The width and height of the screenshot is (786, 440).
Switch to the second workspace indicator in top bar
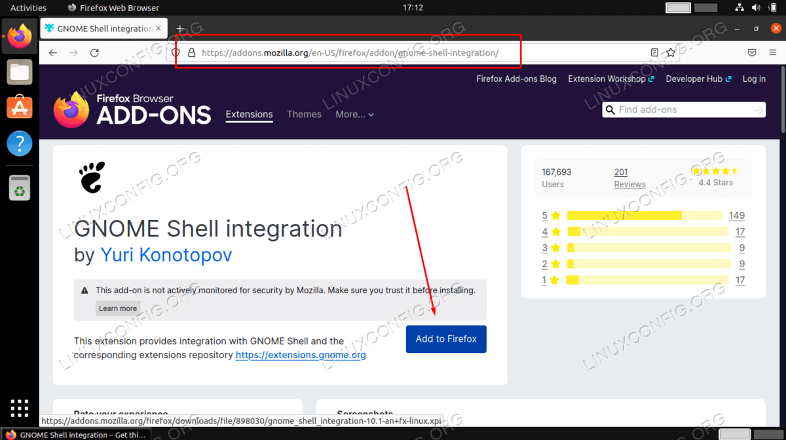click(706, 8)
